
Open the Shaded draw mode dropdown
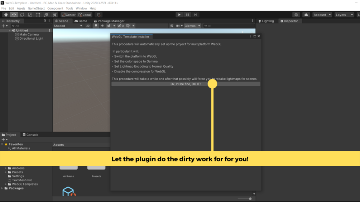pyautogui.click(x=68, y=26)
